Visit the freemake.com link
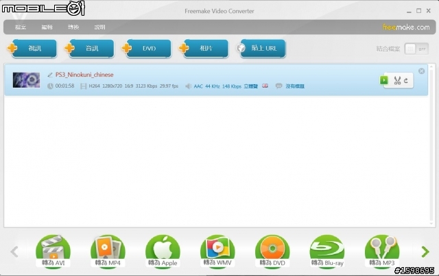The image size is (439, 276). click(x=406, y=27)
